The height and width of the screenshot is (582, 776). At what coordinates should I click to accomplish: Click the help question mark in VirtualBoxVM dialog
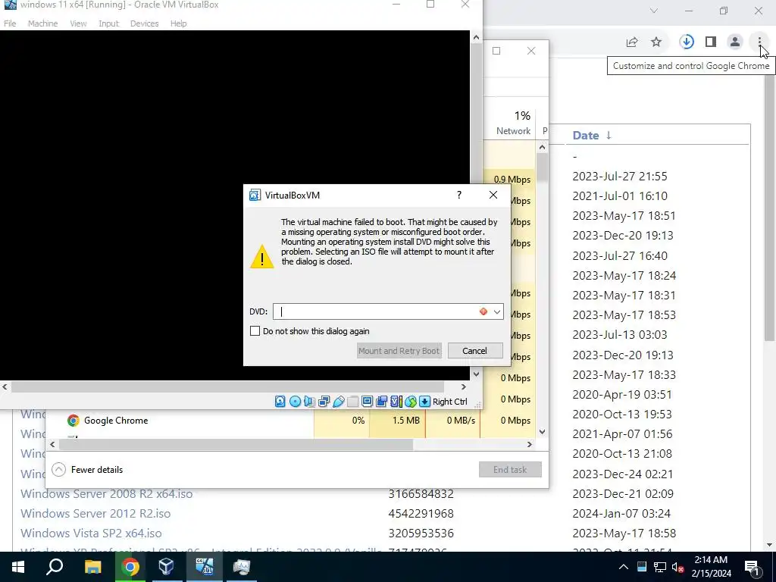459,195
